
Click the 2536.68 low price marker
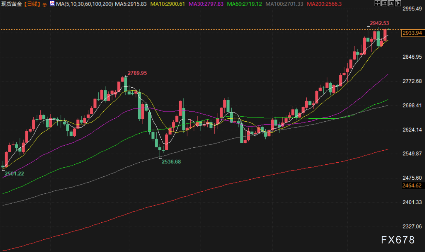tap(171, 162)
